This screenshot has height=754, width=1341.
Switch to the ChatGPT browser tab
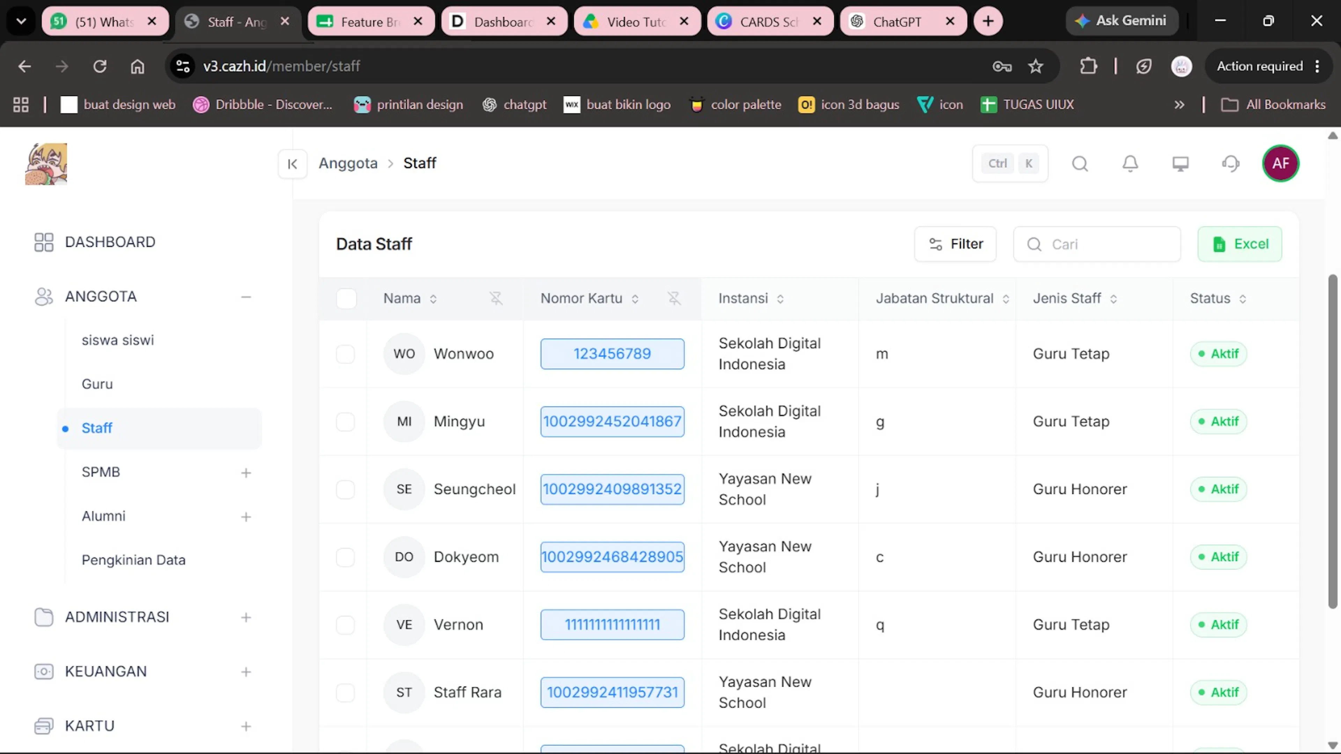(903, 21)
